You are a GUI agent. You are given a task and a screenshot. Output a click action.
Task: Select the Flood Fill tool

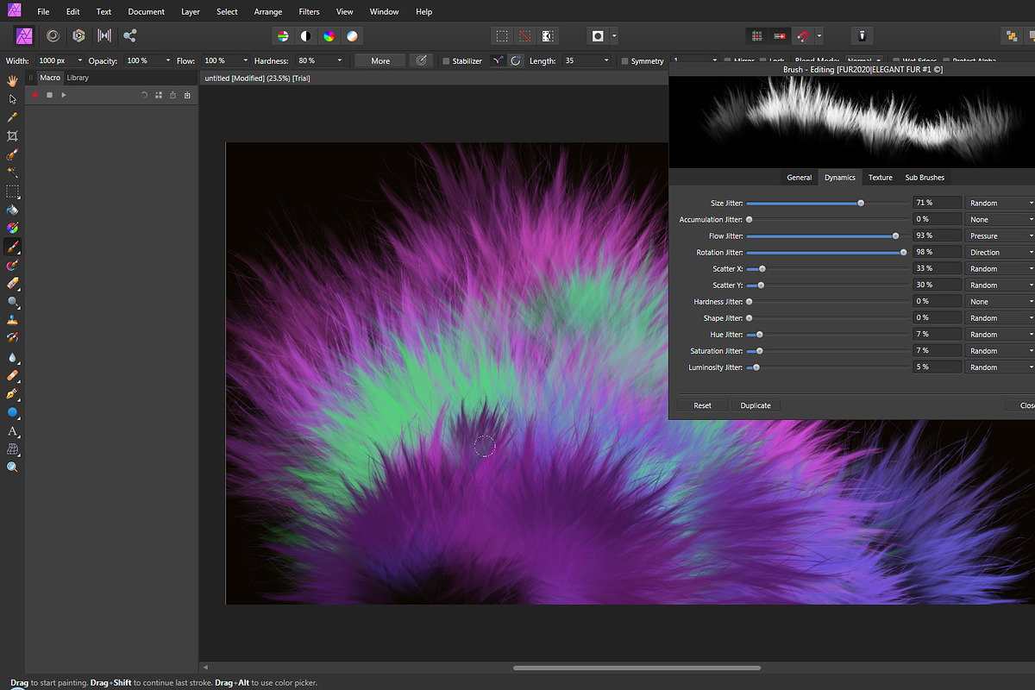point(12,208)
